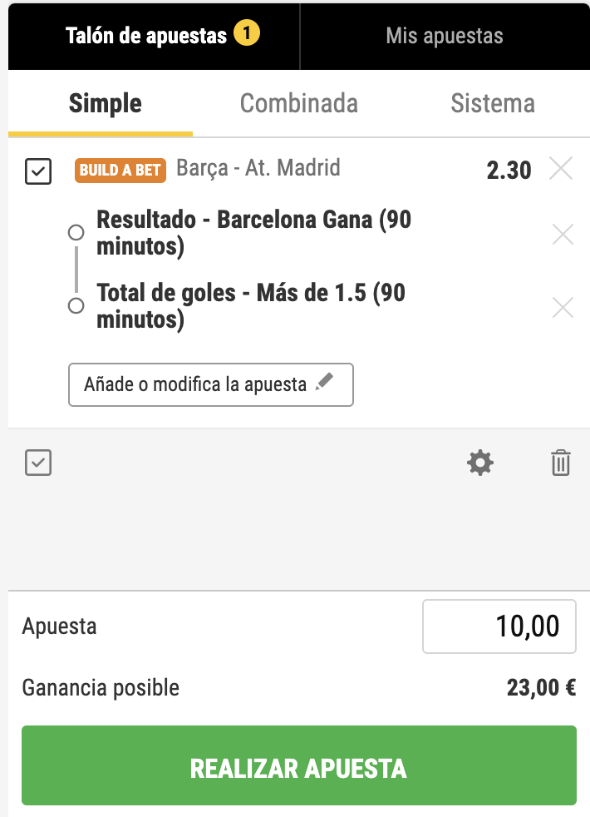Click pencil icon to edit the bet
Viewport: 590px width, 817px height.
[325, 383]
